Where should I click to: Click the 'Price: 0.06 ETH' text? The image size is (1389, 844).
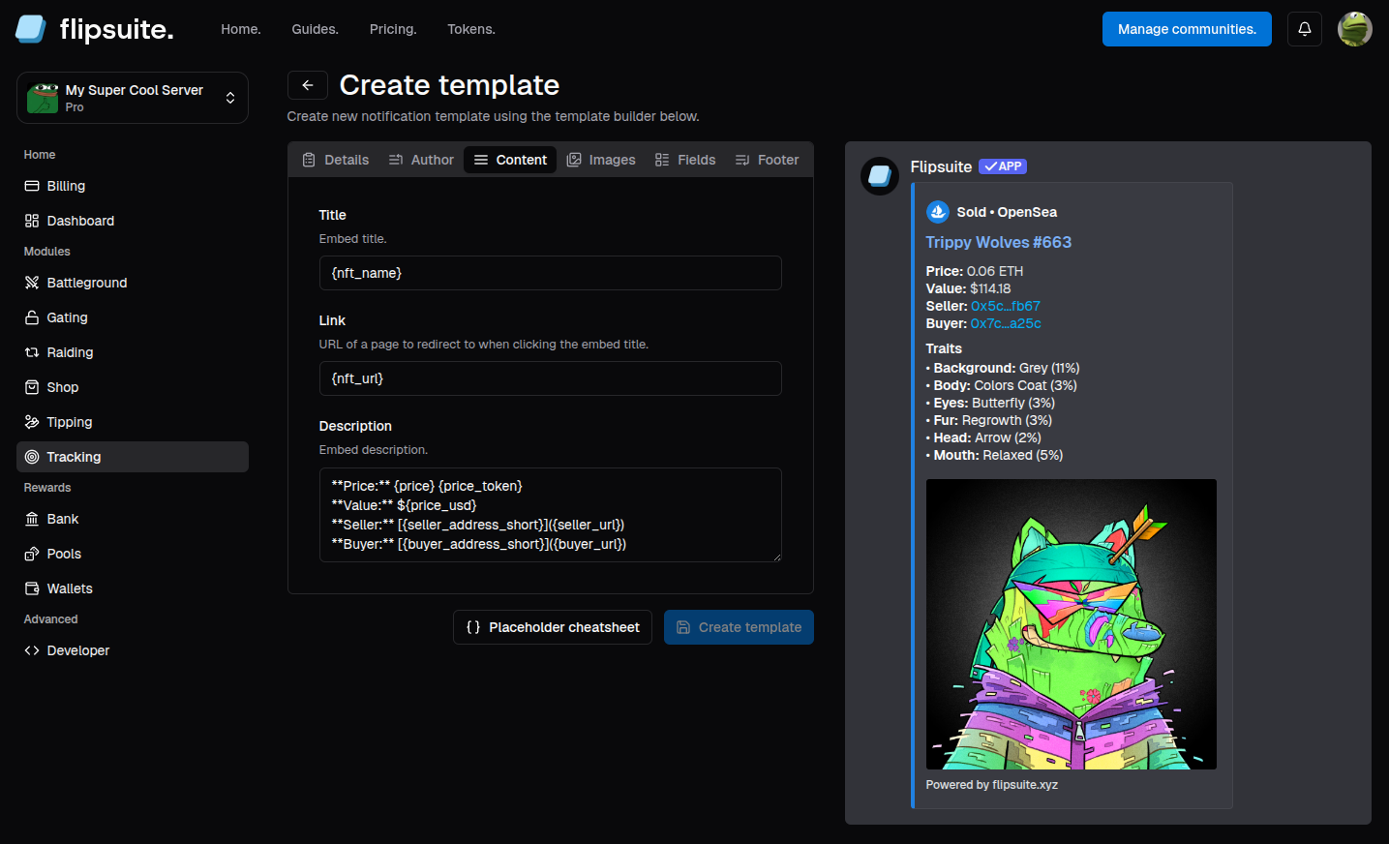pyautogui.click(x=975, y=271)
